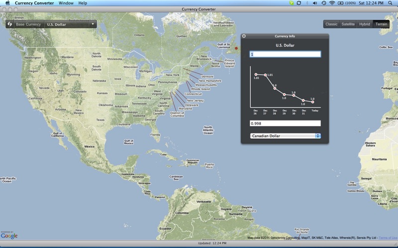
Task: Open the Help menu
Action: point(83,3)
